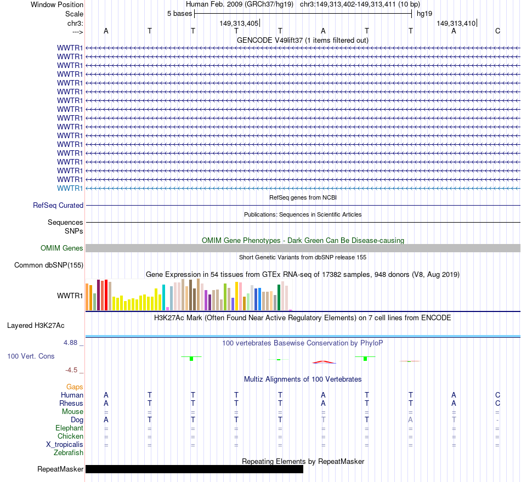The width and height of the screenshot is (521, 482).
Task: Click the 149,313,405 coordinate marker
Action: pyautogui.click(x=239, y=23)
